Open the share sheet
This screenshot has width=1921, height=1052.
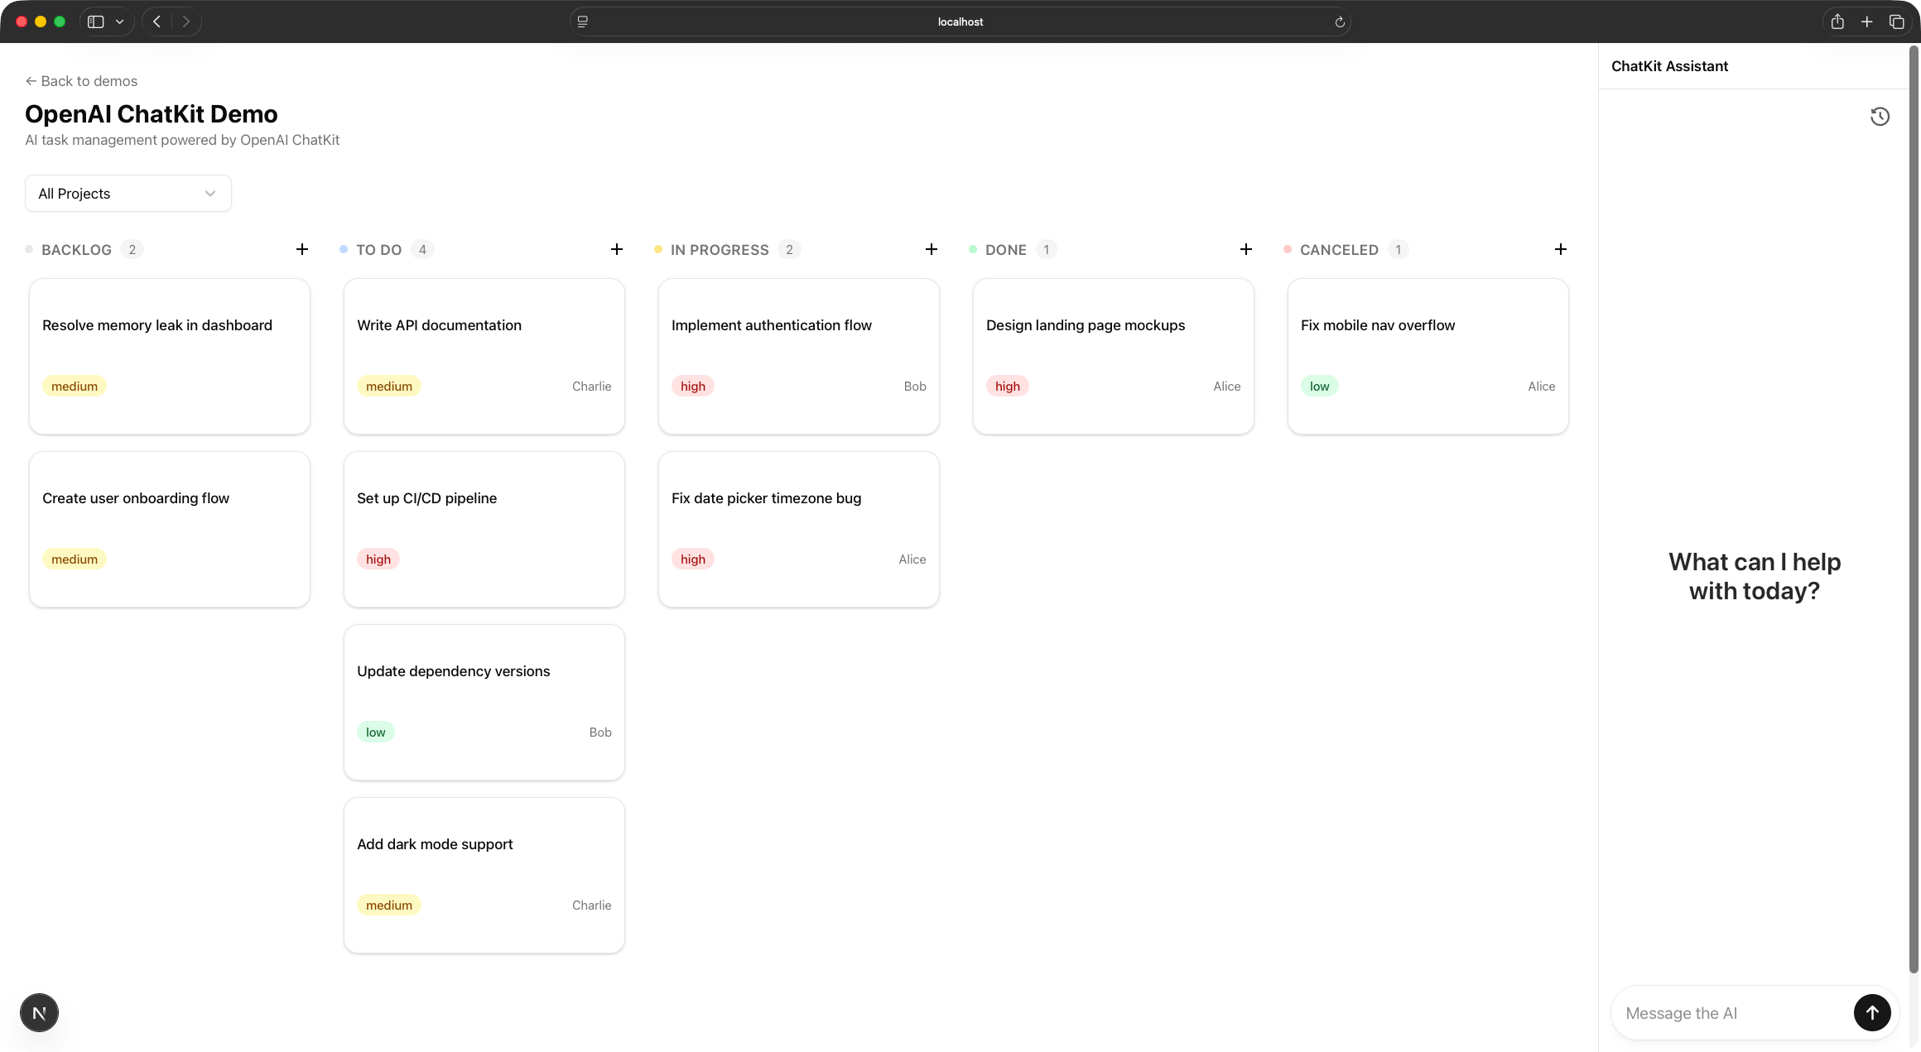click(1837, 22)
